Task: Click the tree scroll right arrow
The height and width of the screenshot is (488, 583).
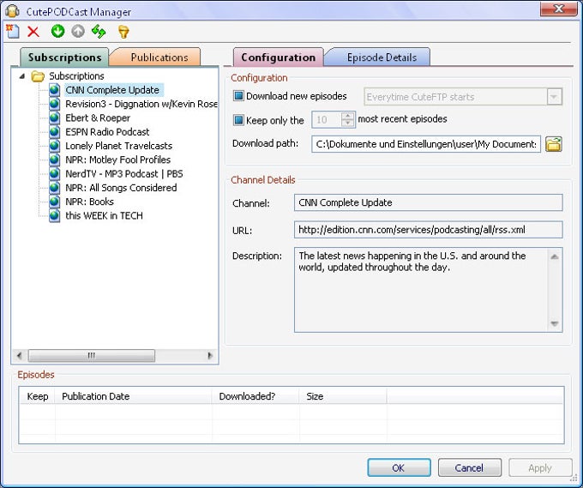Action: click(210, 356)
